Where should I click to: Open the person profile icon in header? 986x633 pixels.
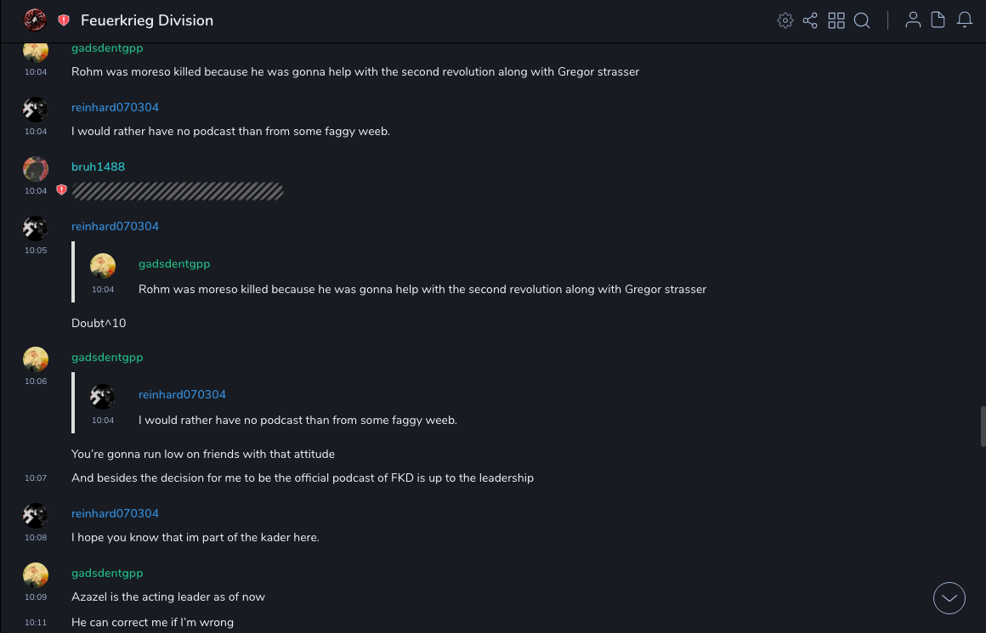[x=913, y=20]
